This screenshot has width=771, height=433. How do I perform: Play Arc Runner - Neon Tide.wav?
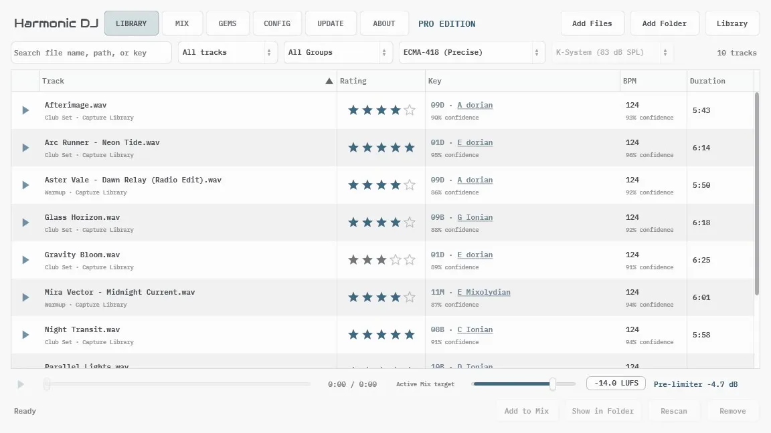(x=25, y=148)
